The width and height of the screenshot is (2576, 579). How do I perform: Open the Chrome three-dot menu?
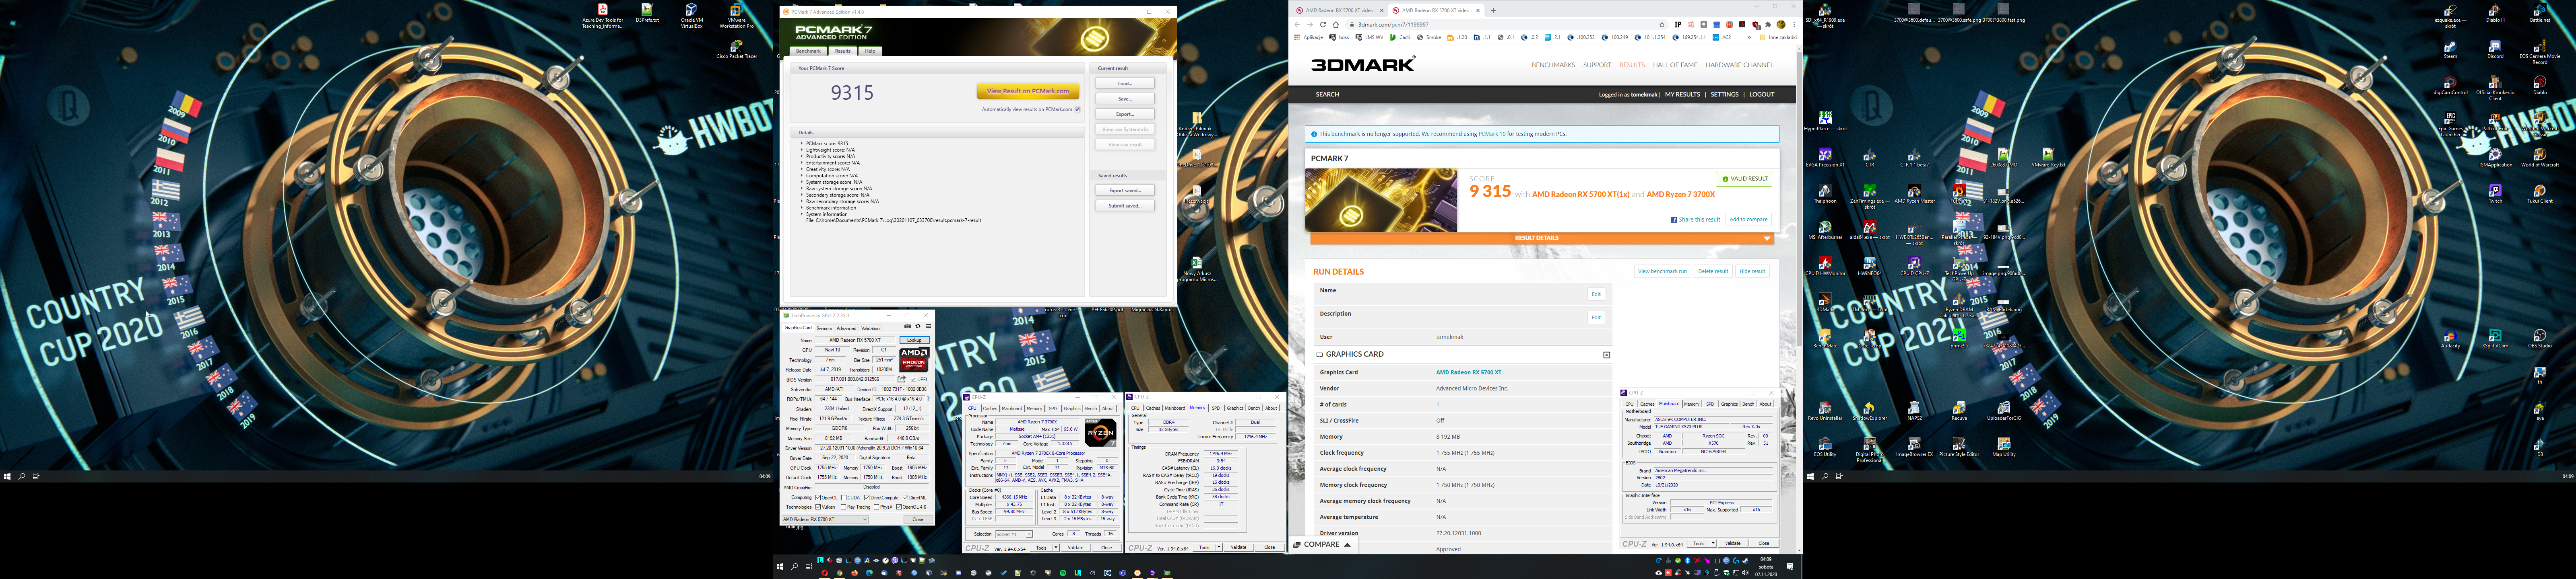(x=1794, y=24)
